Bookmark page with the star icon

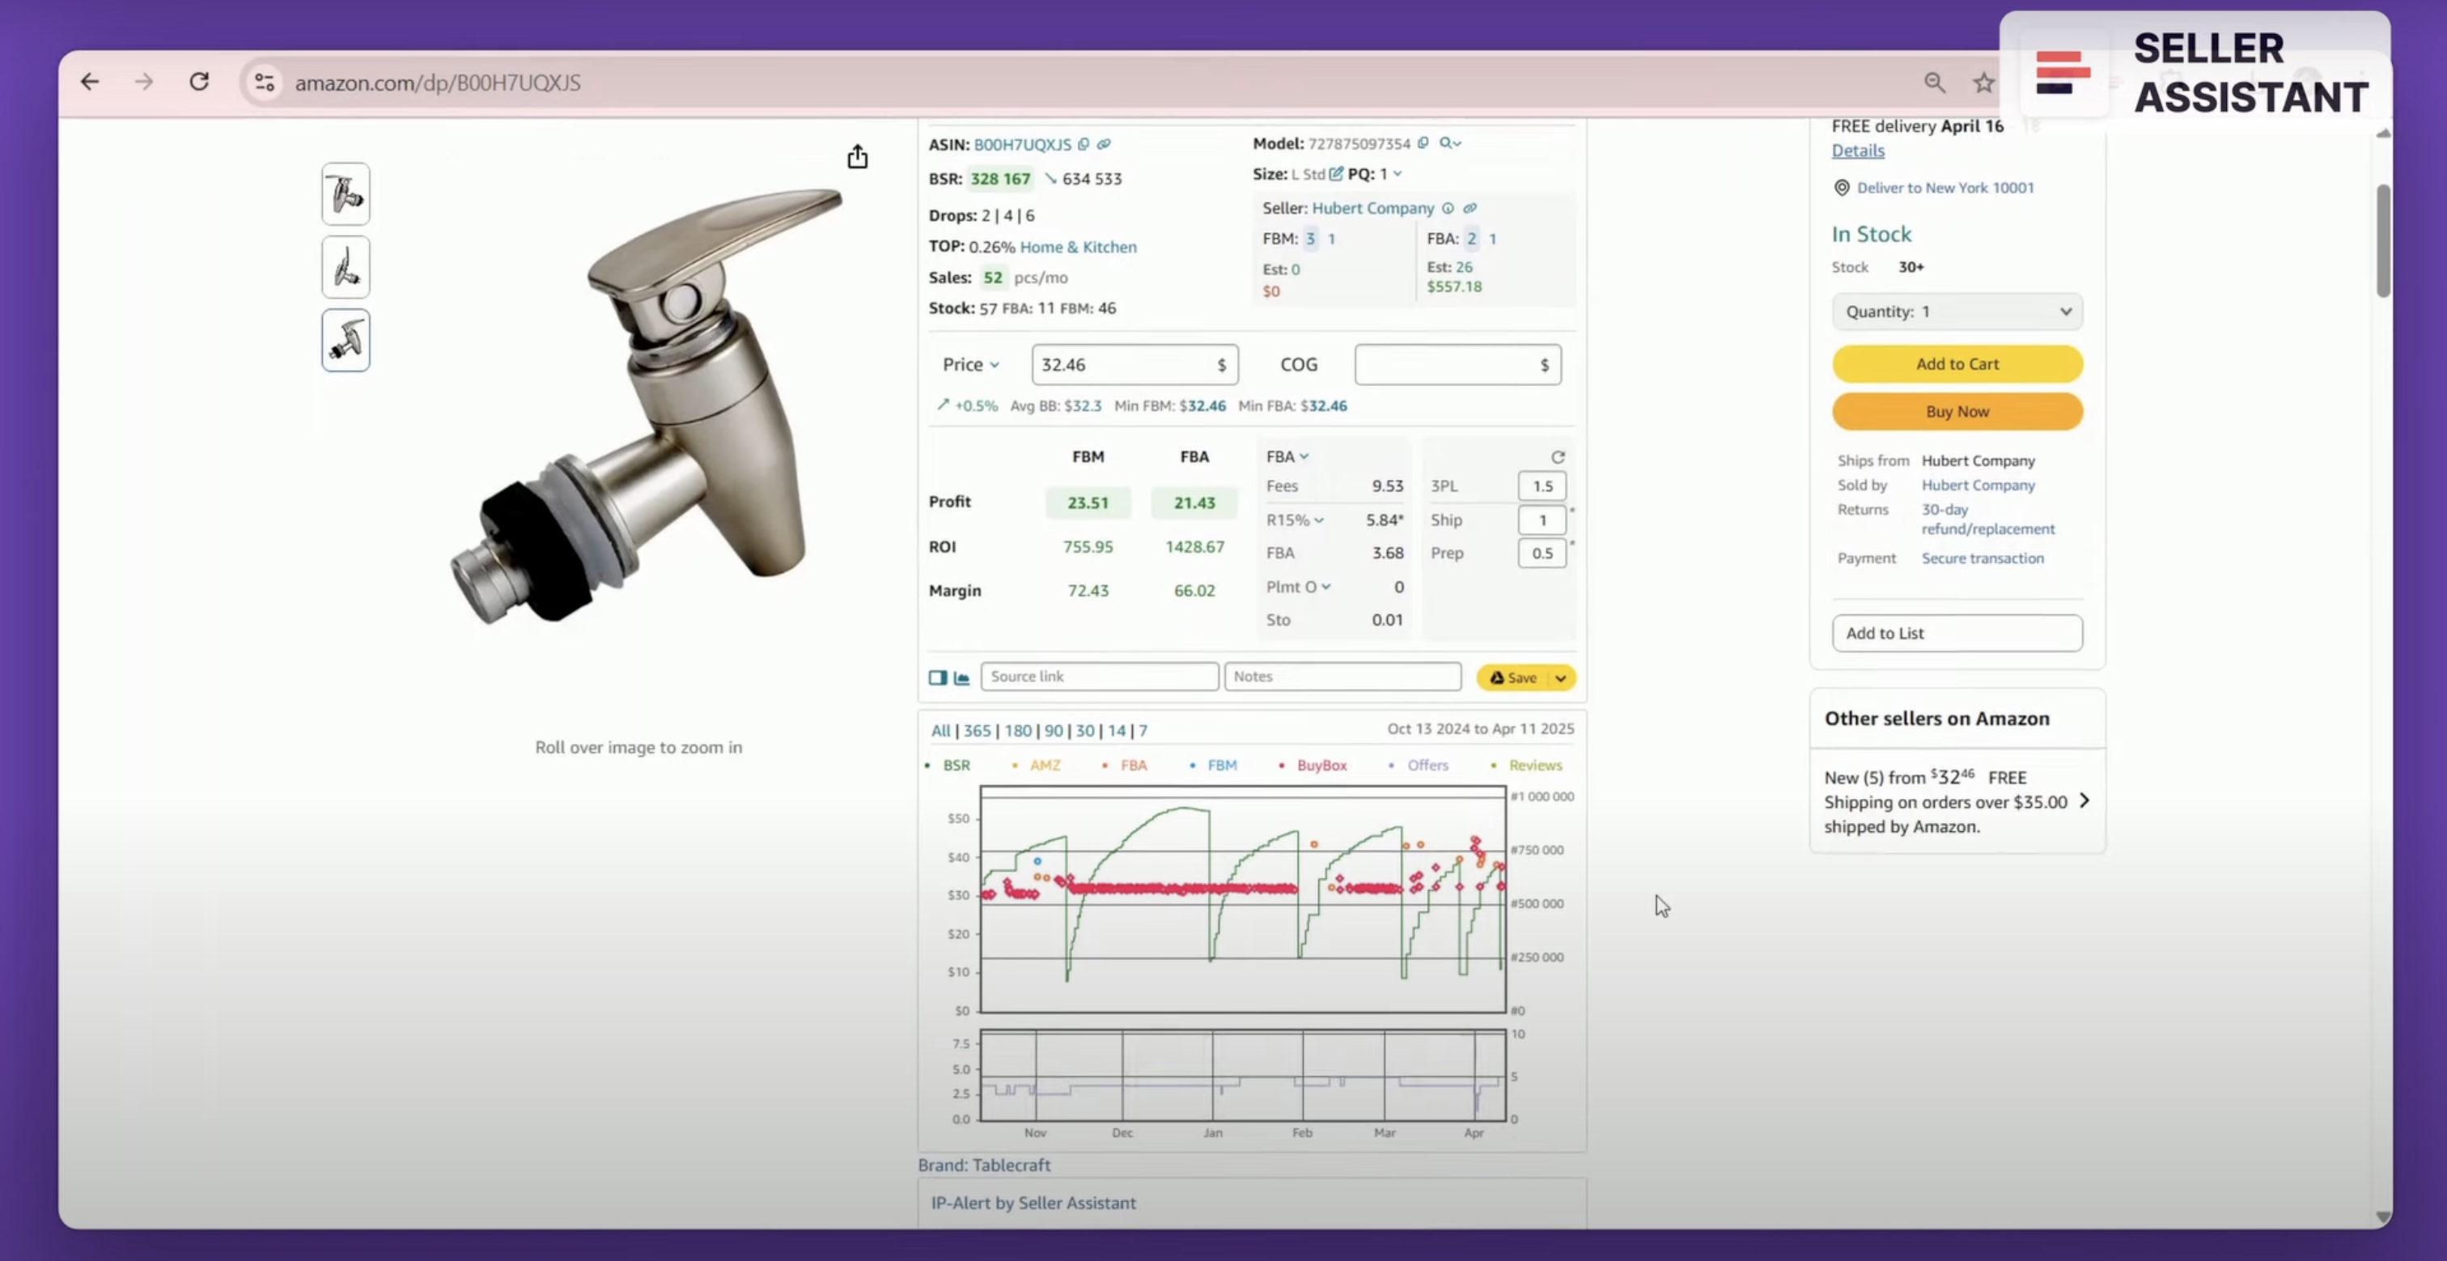pos(1983,83)
